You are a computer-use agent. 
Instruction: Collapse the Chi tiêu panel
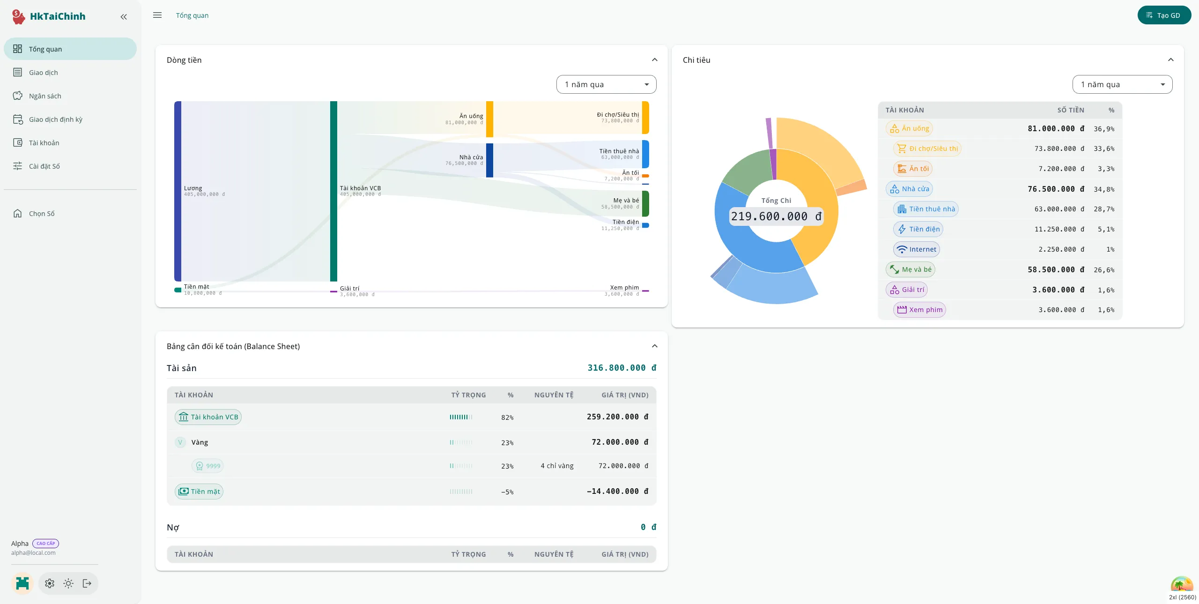pos(1171,60)
